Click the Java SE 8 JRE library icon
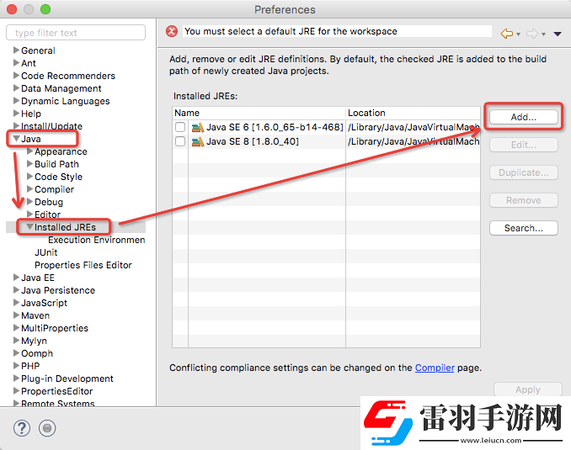The width and height of the screenshot is (571, 450). point(198,141)
